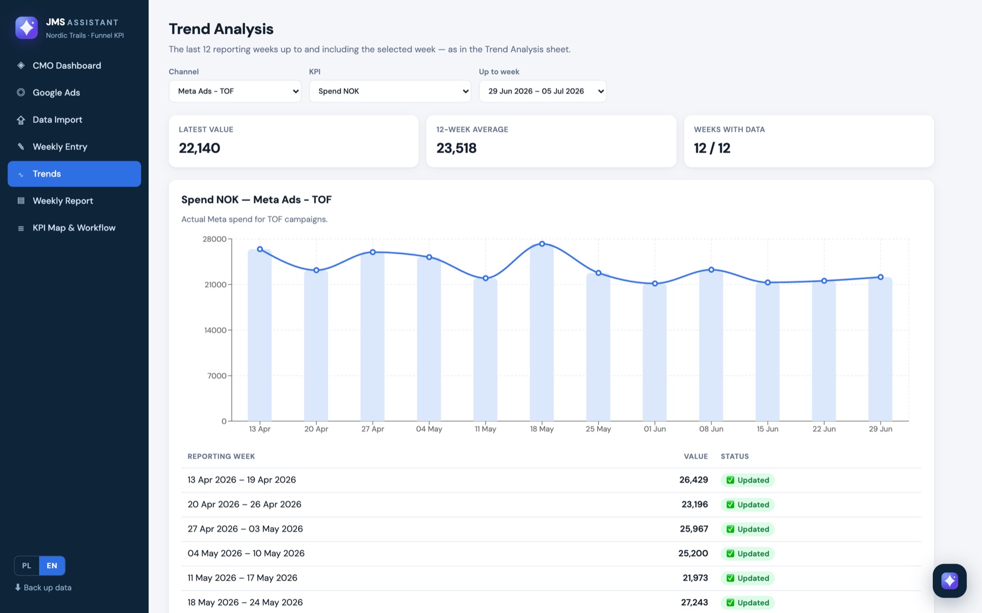Click the KPI Map & Workflow list icon

(21, 228)
